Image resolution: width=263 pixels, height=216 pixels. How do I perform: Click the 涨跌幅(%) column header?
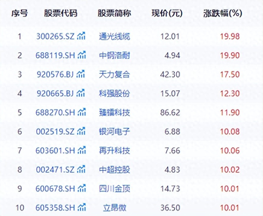222,13
